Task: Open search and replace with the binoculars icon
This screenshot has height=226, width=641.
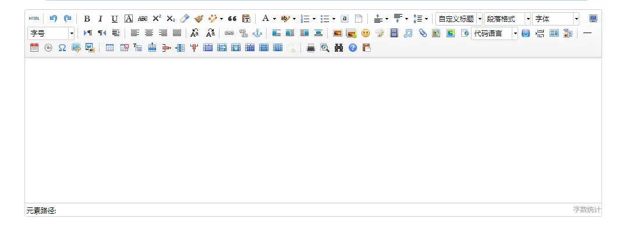Action: tap(338, 48)
